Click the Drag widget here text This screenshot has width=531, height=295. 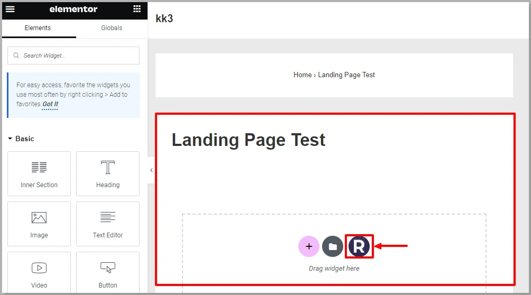pos(334,269)
